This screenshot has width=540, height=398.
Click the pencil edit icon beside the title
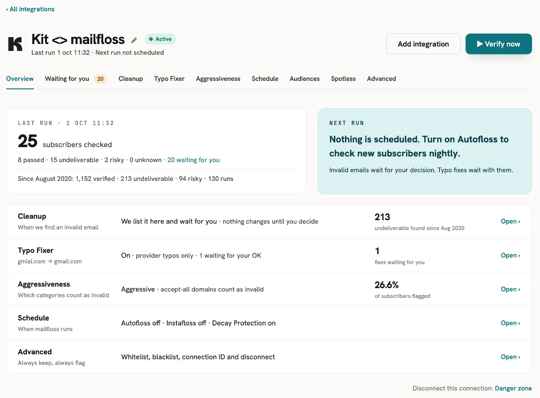pos(134,40)
